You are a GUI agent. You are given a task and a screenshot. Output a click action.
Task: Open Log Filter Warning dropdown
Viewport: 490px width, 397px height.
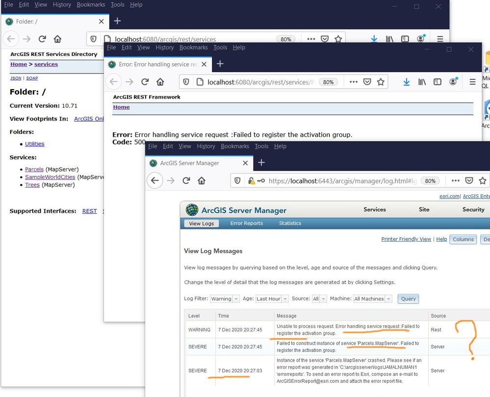tap(225, 298)
